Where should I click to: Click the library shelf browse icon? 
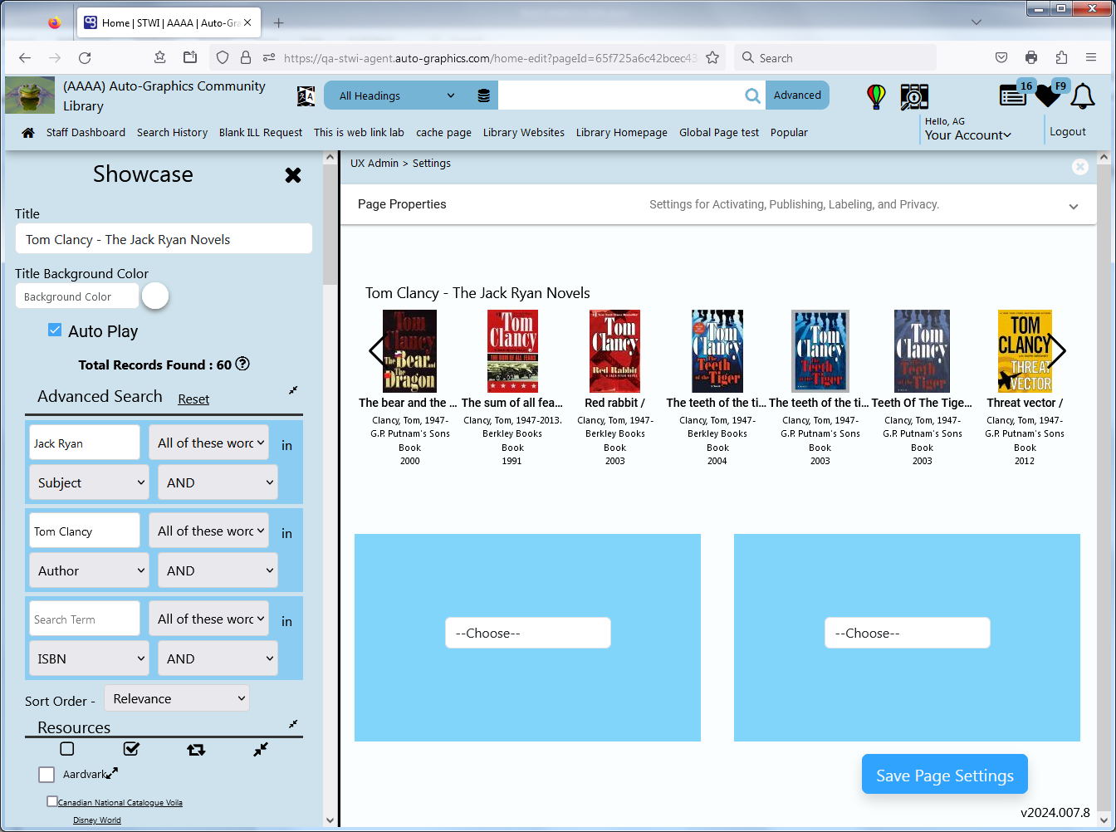click(x=914, y=96)
